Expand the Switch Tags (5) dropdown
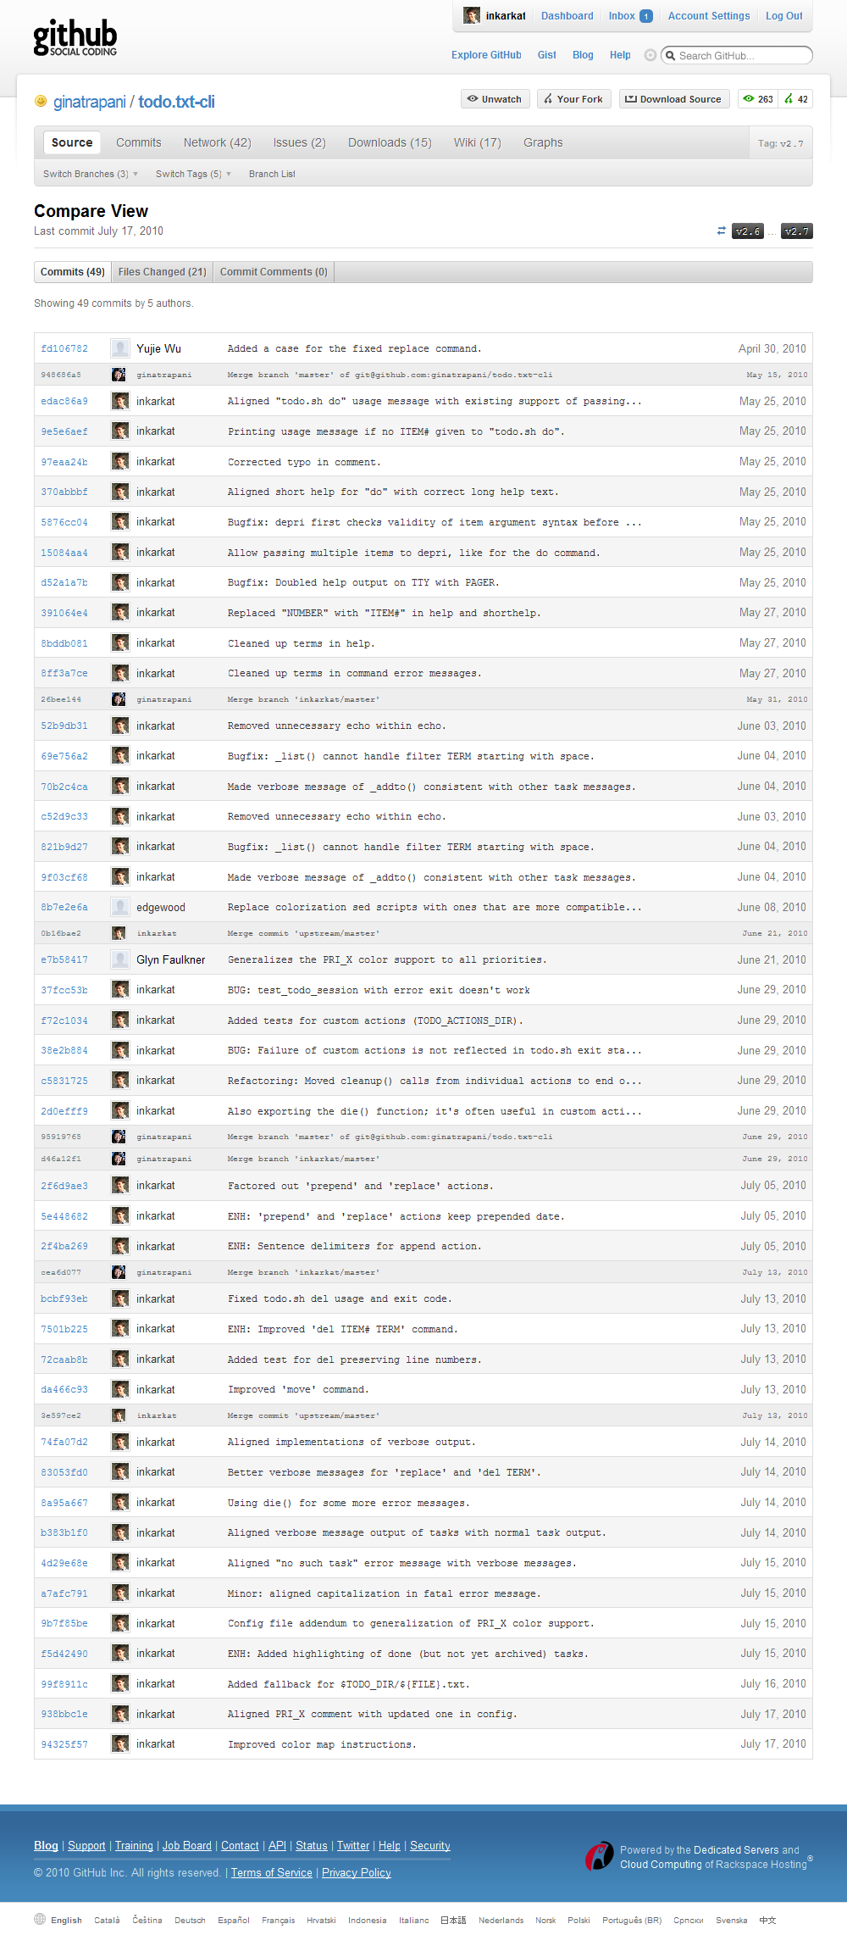This screenshot has height=1935, width=847. point(193,174)
